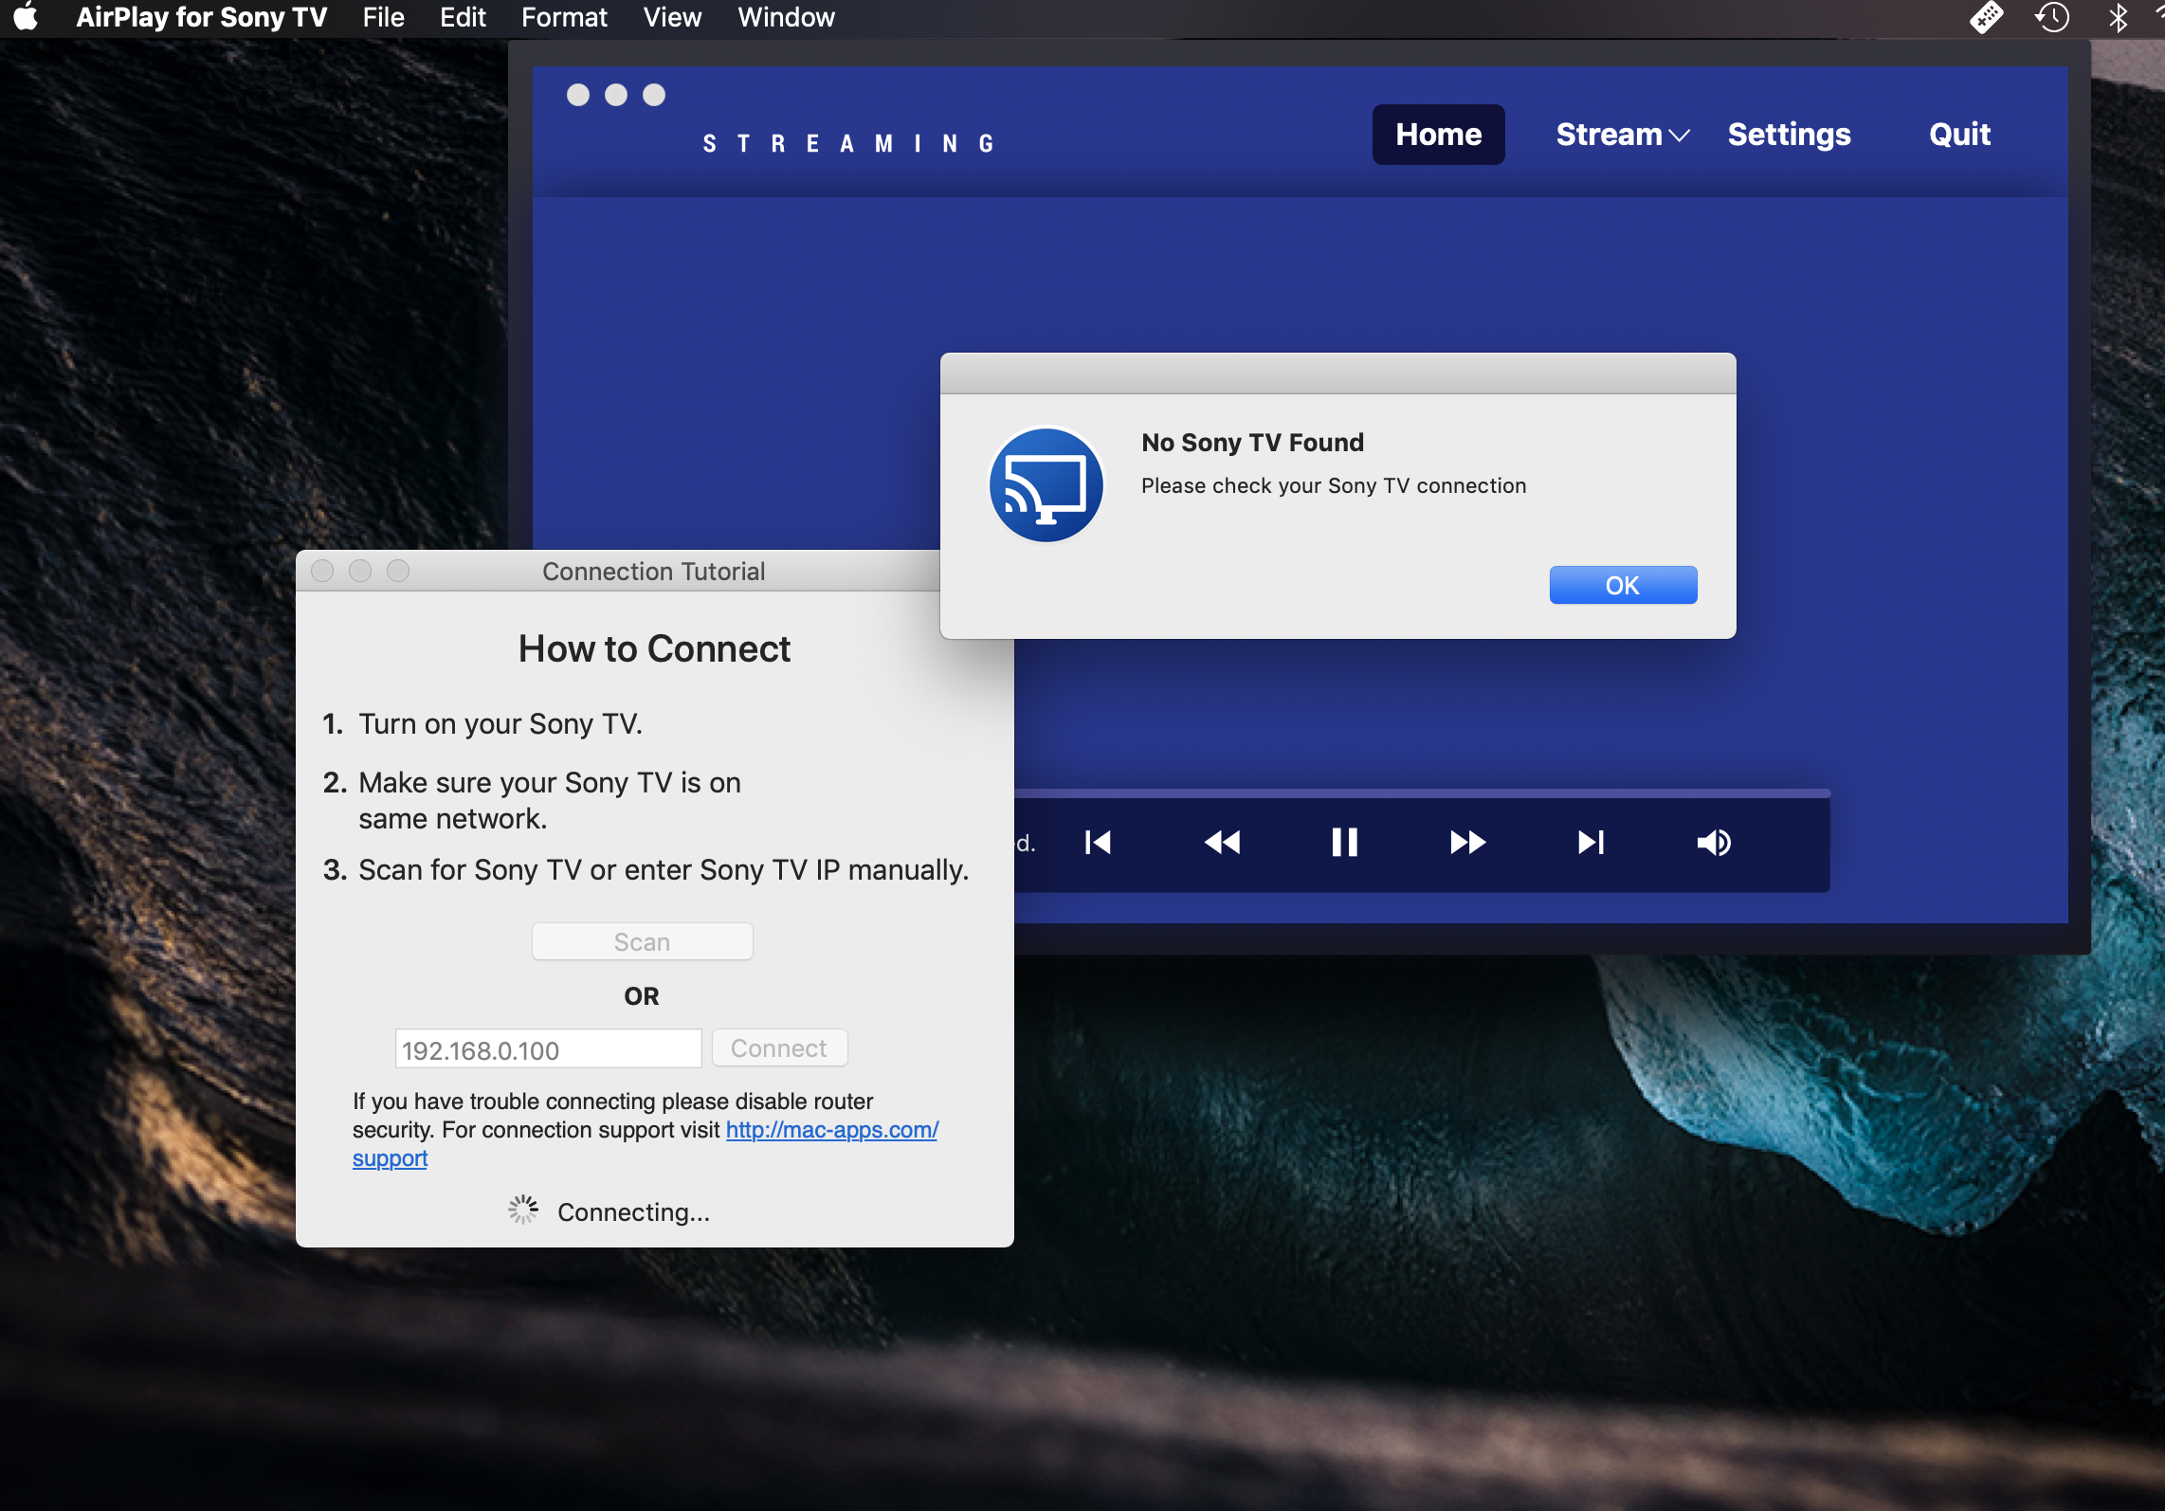Click Scan button to find Sony TV
The height and width of the screenshot is (1511, 2165).
643,941
